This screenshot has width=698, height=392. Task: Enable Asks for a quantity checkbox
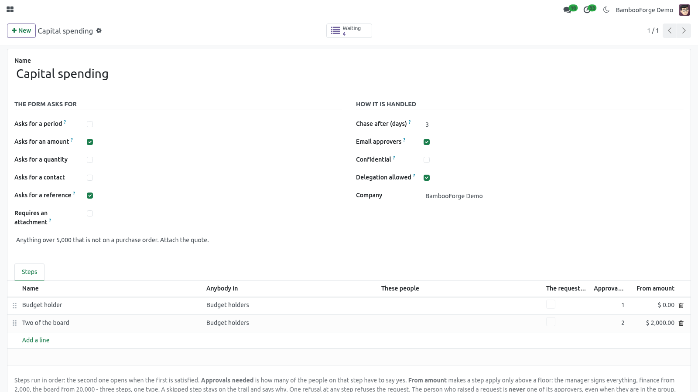point(90,160)
